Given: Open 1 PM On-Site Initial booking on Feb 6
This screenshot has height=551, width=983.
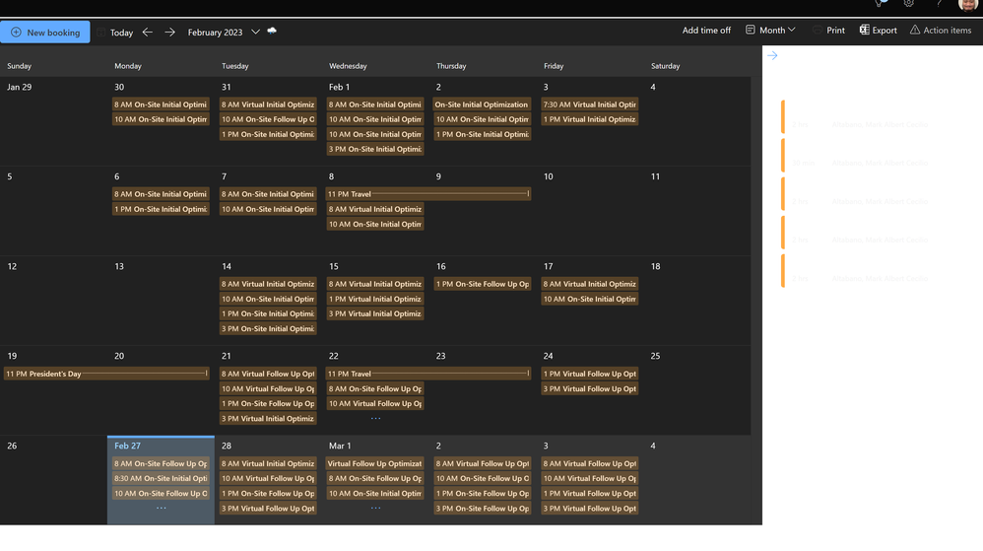Looking at the screenshot, I should pyautogui.click(x=162, y=210).
